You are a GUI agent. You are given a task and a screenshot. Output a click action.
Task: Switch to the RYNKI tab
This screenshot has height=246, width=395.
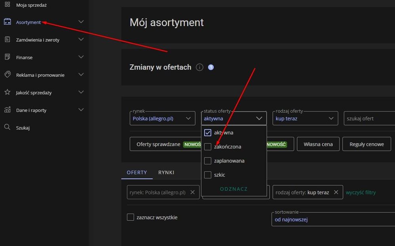coord(166,173)
